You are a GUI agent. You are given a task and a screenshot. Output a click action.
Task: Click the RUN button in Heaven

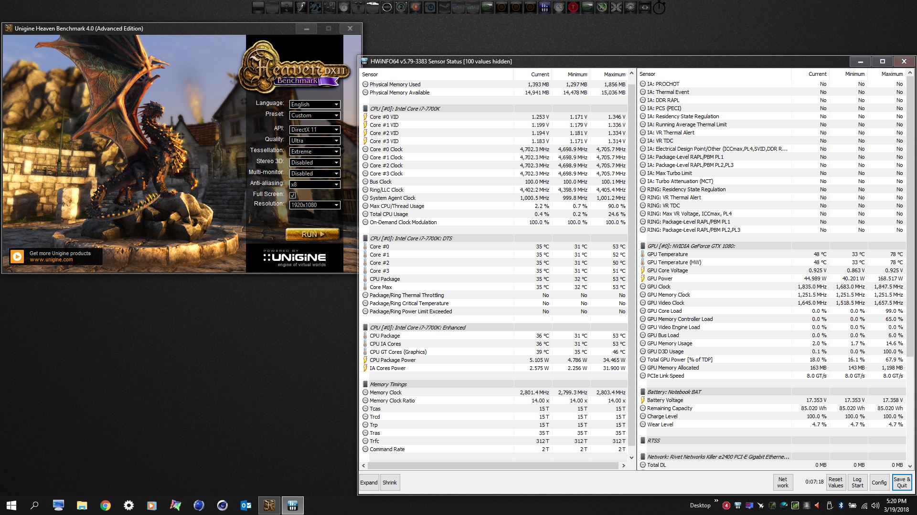coord(313,234)
